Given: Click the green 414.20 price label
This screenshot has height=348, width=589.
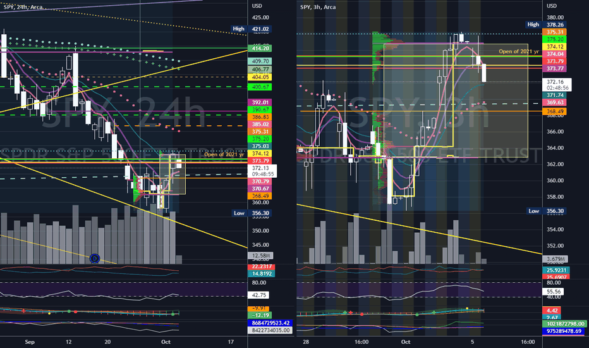Looking at the screenshot, I should 260,48.
